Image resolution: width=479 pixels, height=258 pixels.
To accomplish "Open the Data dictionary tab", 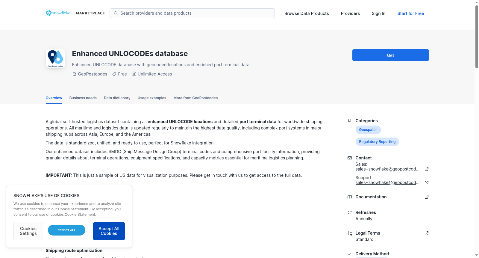I will coord(117,98).
